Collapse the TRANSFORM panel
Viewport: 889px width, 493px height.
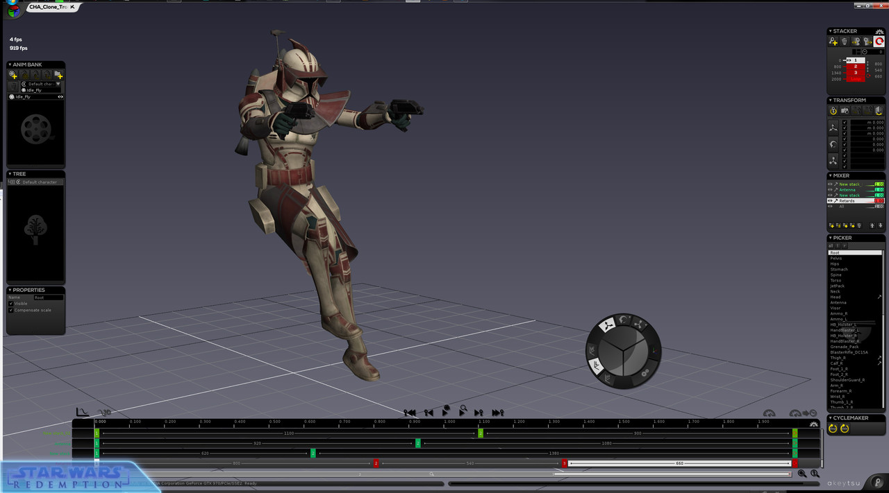coord(830,101)
